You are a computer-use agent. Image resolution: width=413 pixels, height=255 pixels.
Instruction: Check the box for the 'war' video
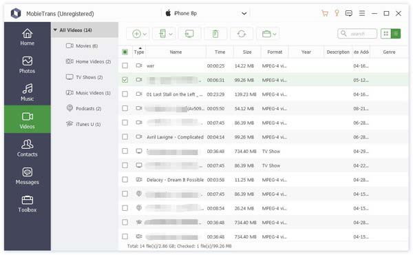(125, 65)
